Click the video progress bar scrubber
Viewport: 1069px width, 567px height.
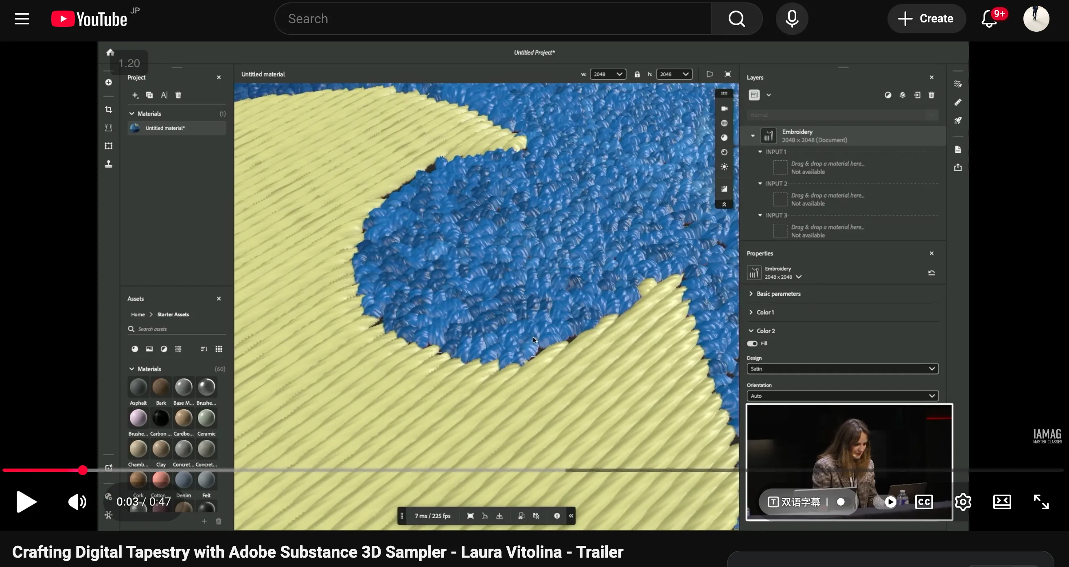83,470
